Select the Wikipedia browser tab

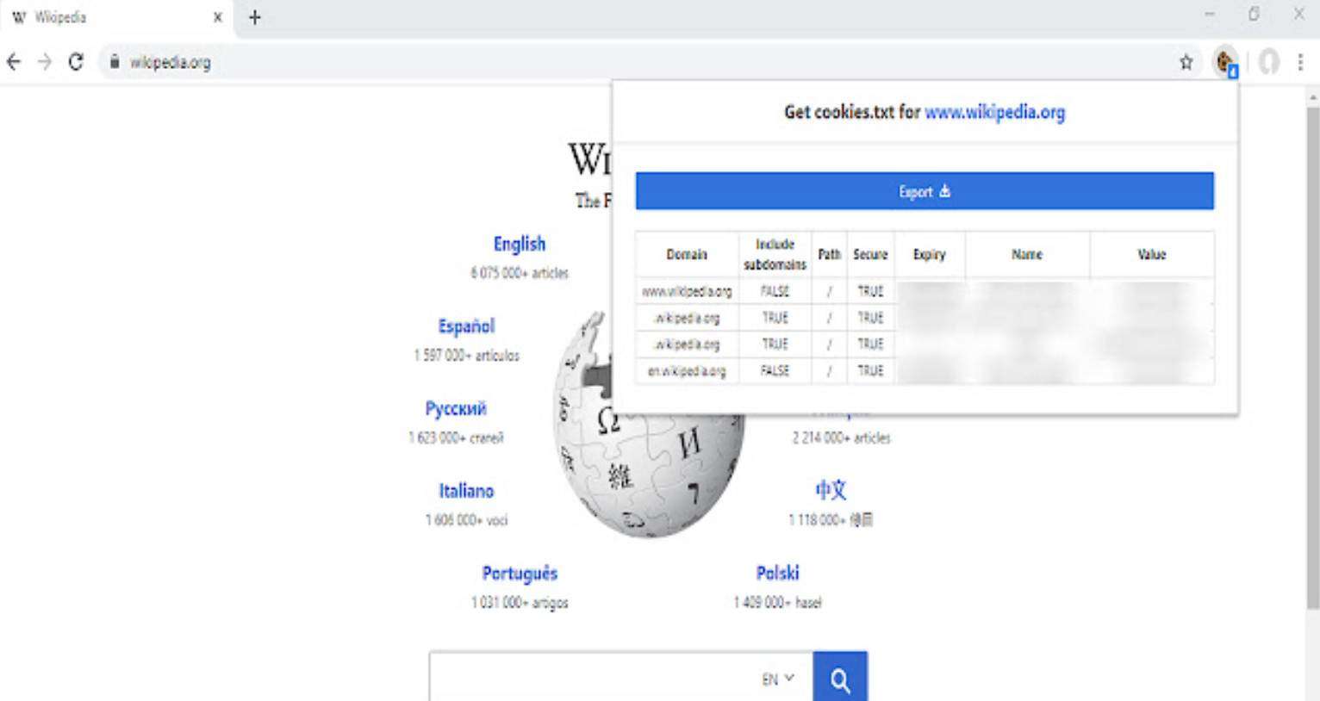coord(117,17)
